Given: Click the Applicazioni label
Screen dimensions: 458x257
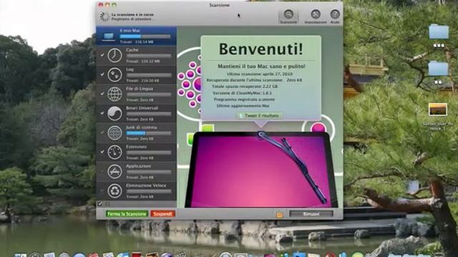Looking at the screenshot, I should click(x=138, y=166).
